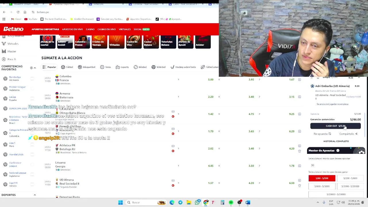Collapse the Deportes section
368x207 pixels.
click(x=35, y=195)
